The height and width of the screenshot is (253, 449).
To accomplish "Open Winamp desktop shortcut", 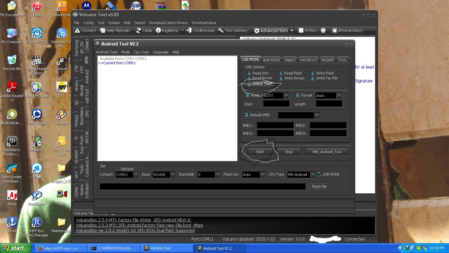I will coord(61,117).
